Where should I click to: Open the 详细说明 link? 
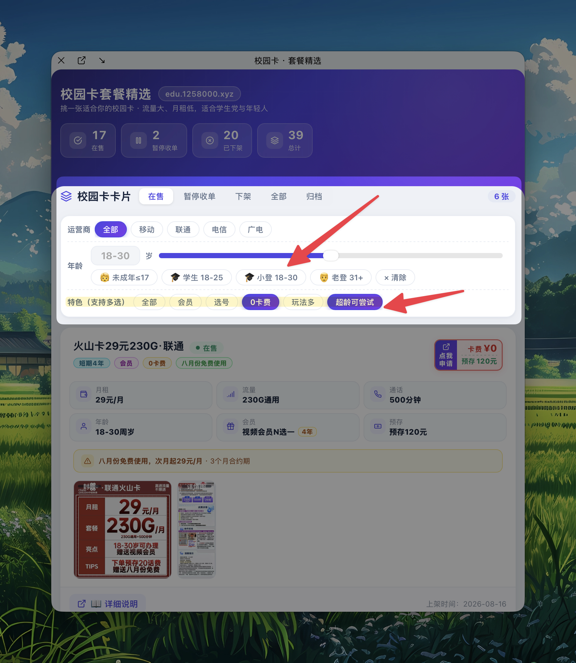108,604
